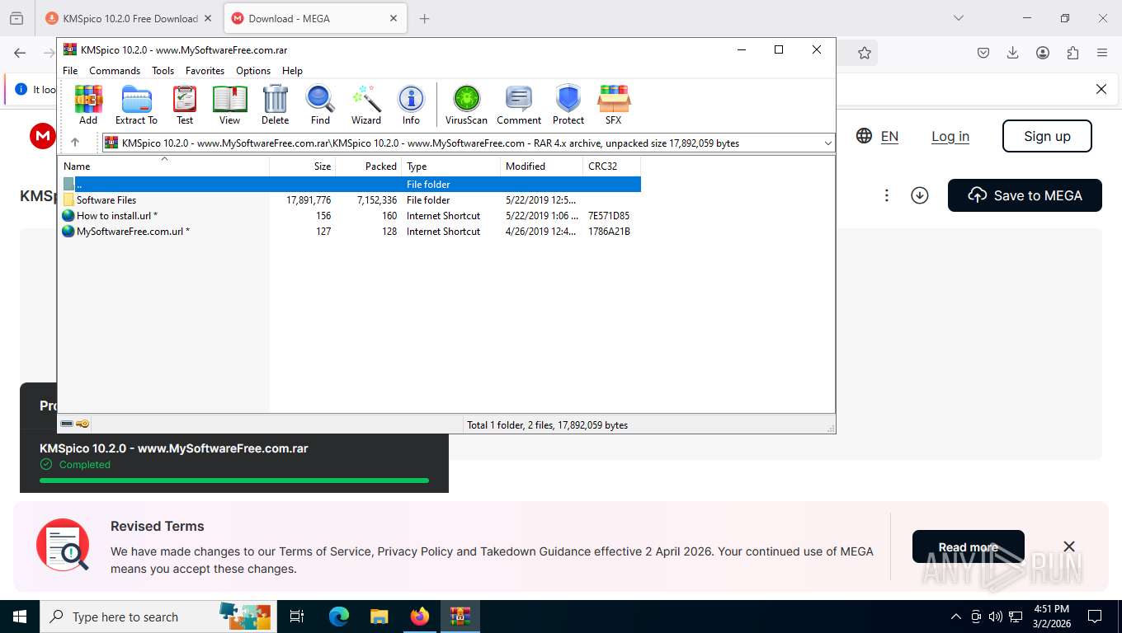Image resolution: width=1122 pixels, height=633 pixels.
Task: Open the Find magnifier tool
Action: pyautogui.click(x=320, y=105)
